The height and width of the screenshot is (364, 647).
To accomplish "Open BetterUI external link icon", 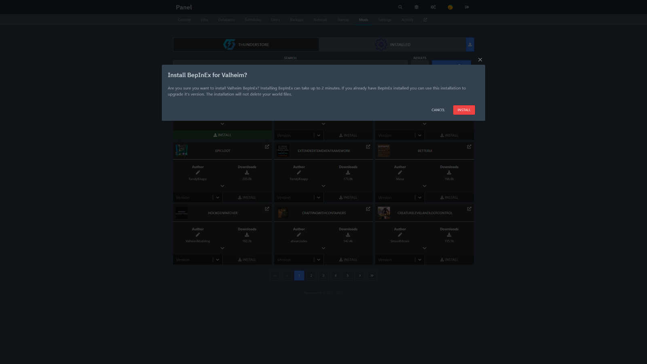I will pyautogui.click(x=469, y=147).
